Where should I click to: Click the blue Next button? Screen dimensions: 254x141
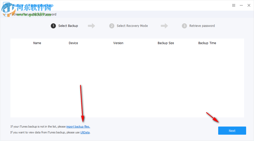(232, 131)
